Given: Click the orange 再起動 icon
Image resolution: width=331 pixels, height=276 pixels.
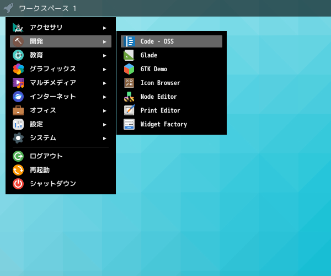Looking at the screenshot, I should click(18, 170).
